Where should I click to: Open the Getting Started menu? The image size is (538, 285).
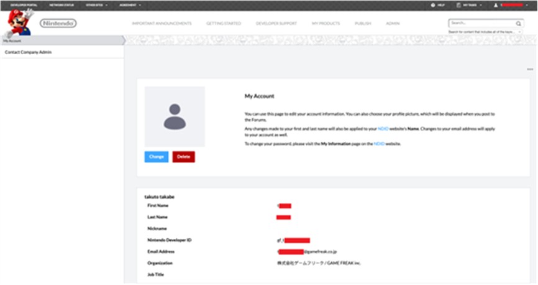224,23
